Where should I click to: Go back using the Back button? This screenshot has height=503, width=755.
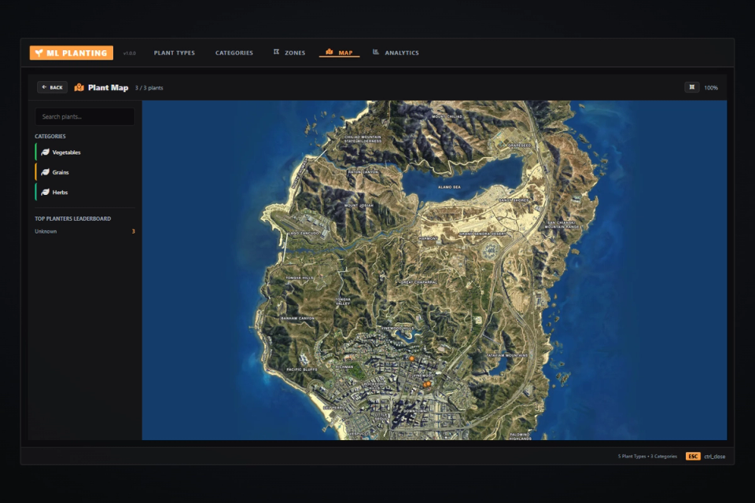click(52, 87)
